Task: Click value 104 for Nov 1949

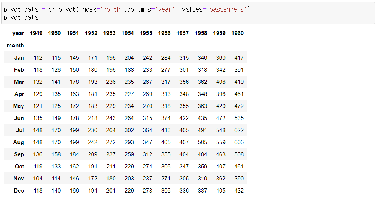Action: (38, 179)
